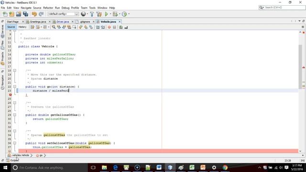The image size is (306, 172).
Task: Click the Previous Bookmark icon
Action: [x=81, y=27]
